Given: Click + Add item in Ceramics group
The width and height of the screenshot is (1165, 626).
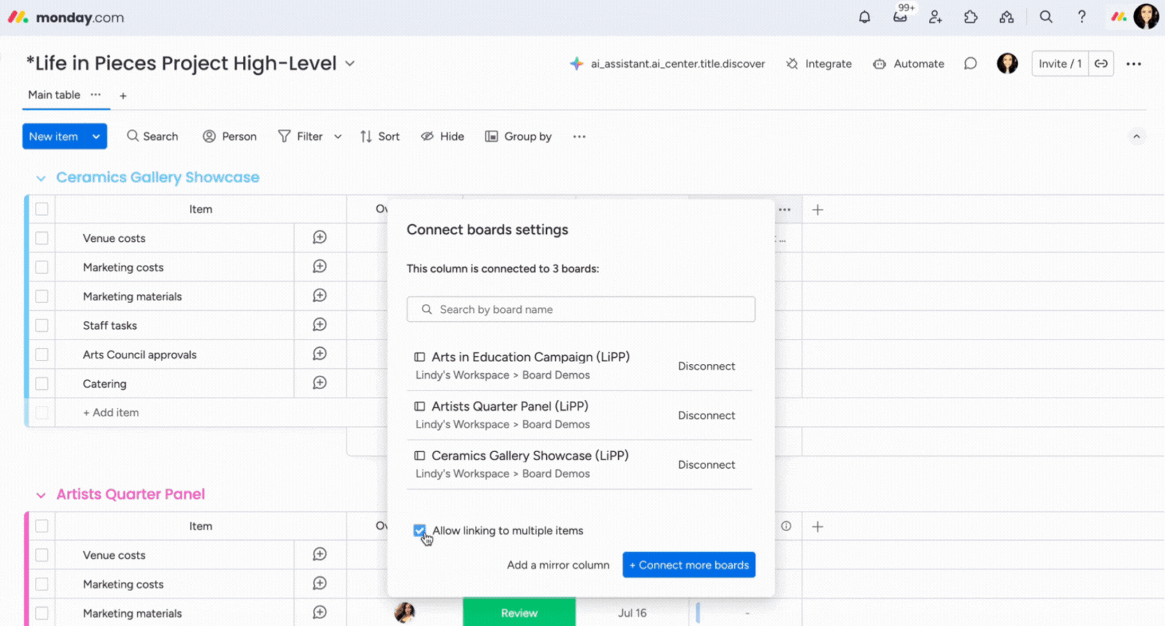Looking at the screenshot, I should pos(111,412).
